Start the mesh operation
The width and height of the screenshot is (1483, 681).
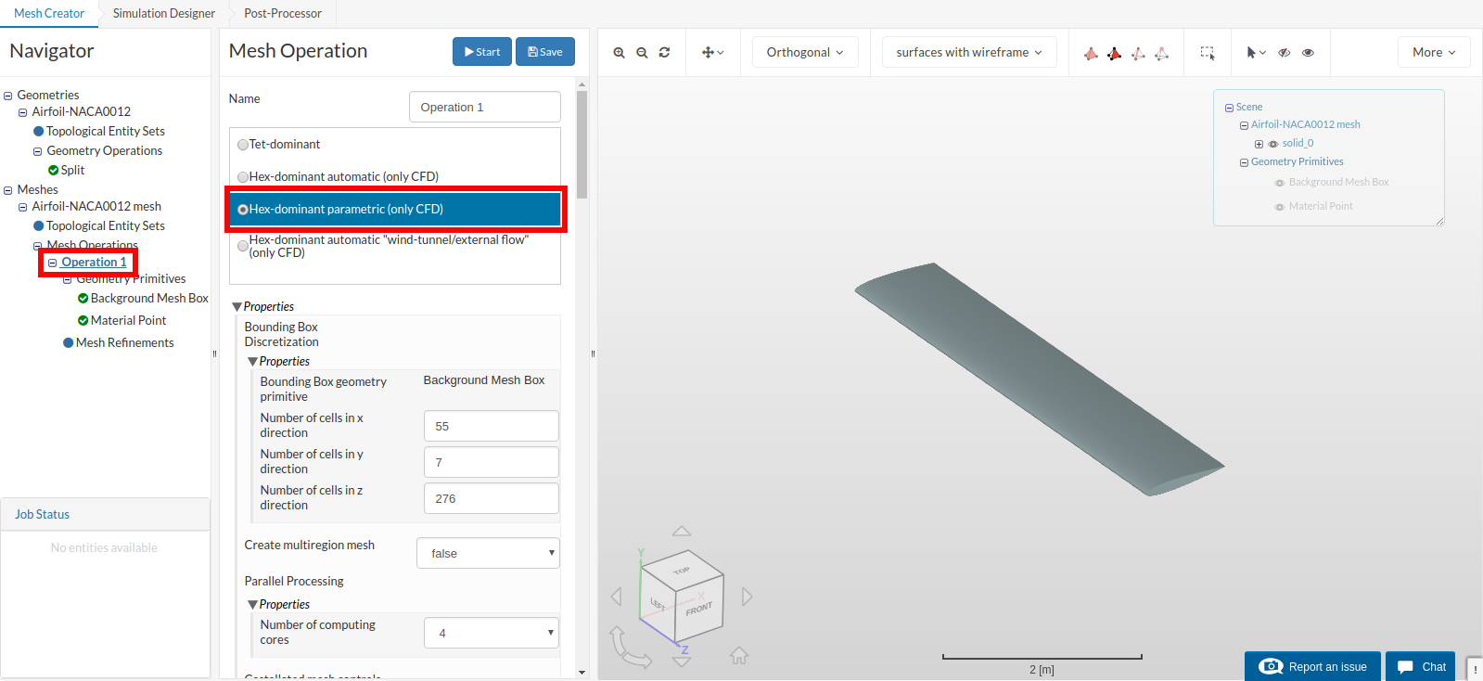click(482, 52)
